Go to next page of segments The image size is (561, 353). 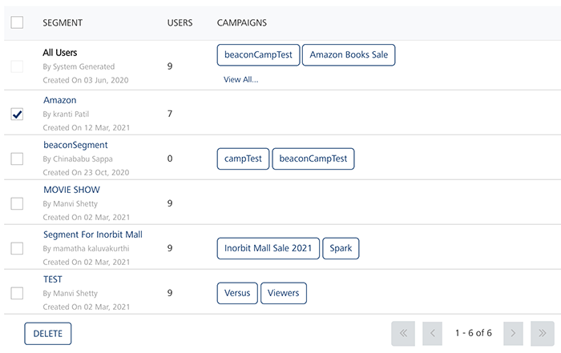coord(514,333)
